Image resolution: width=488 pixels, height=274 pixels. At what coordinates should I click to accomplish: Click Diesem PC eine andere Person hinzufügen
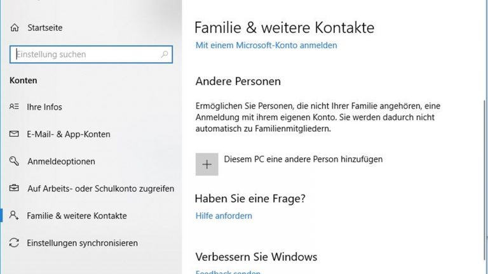[x=303, y=159]
